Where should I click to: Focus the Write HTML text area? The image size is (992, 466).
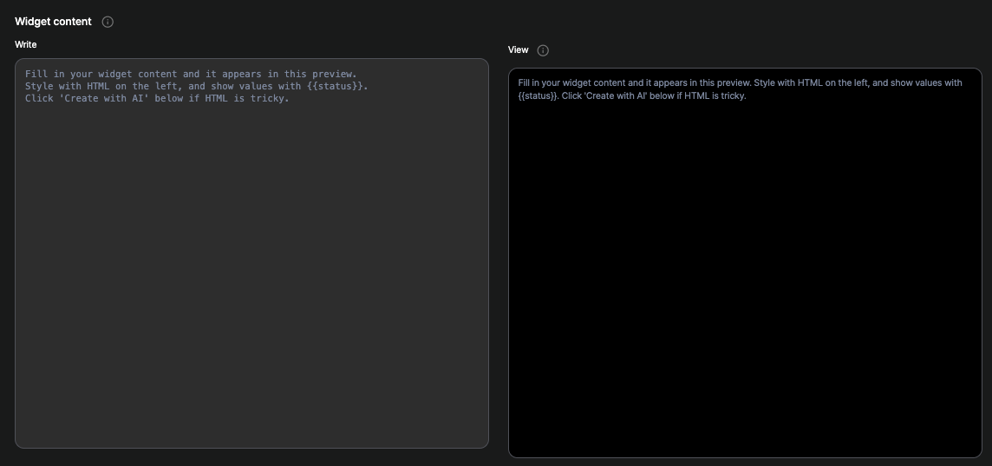point(251,253)
